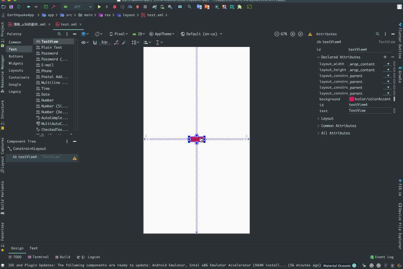Image resolution: width=403 pixels, height=269 pixels.
Task: Search the Palette with its magnifier icon
Action: pyautogui.click(x=59, y=34)
